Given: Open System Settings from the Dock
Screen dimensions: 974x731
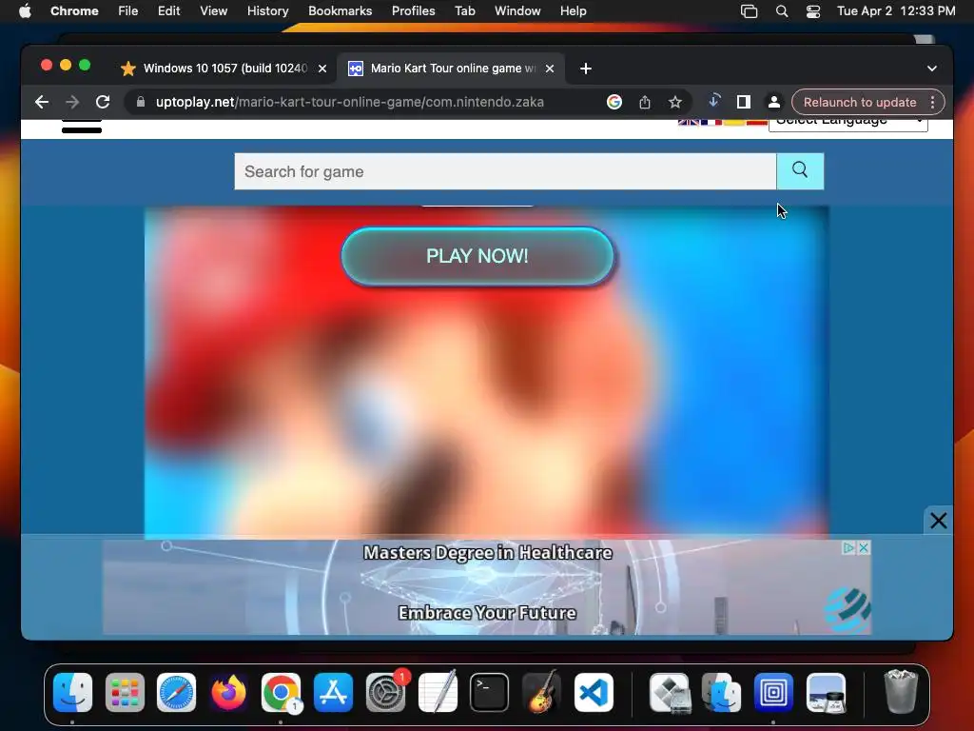Looking at the screenshot, I should pos(386,693).
